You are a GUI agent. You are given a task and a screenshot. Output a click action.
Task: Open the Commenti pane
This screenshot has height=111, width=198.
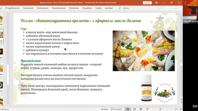[116, 109]
